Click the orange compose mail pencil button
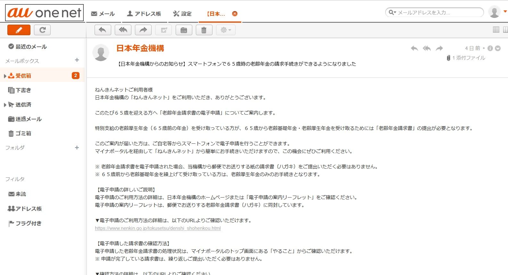The height and width of the screenshot is (275, 508). click(x=19, y=30)
